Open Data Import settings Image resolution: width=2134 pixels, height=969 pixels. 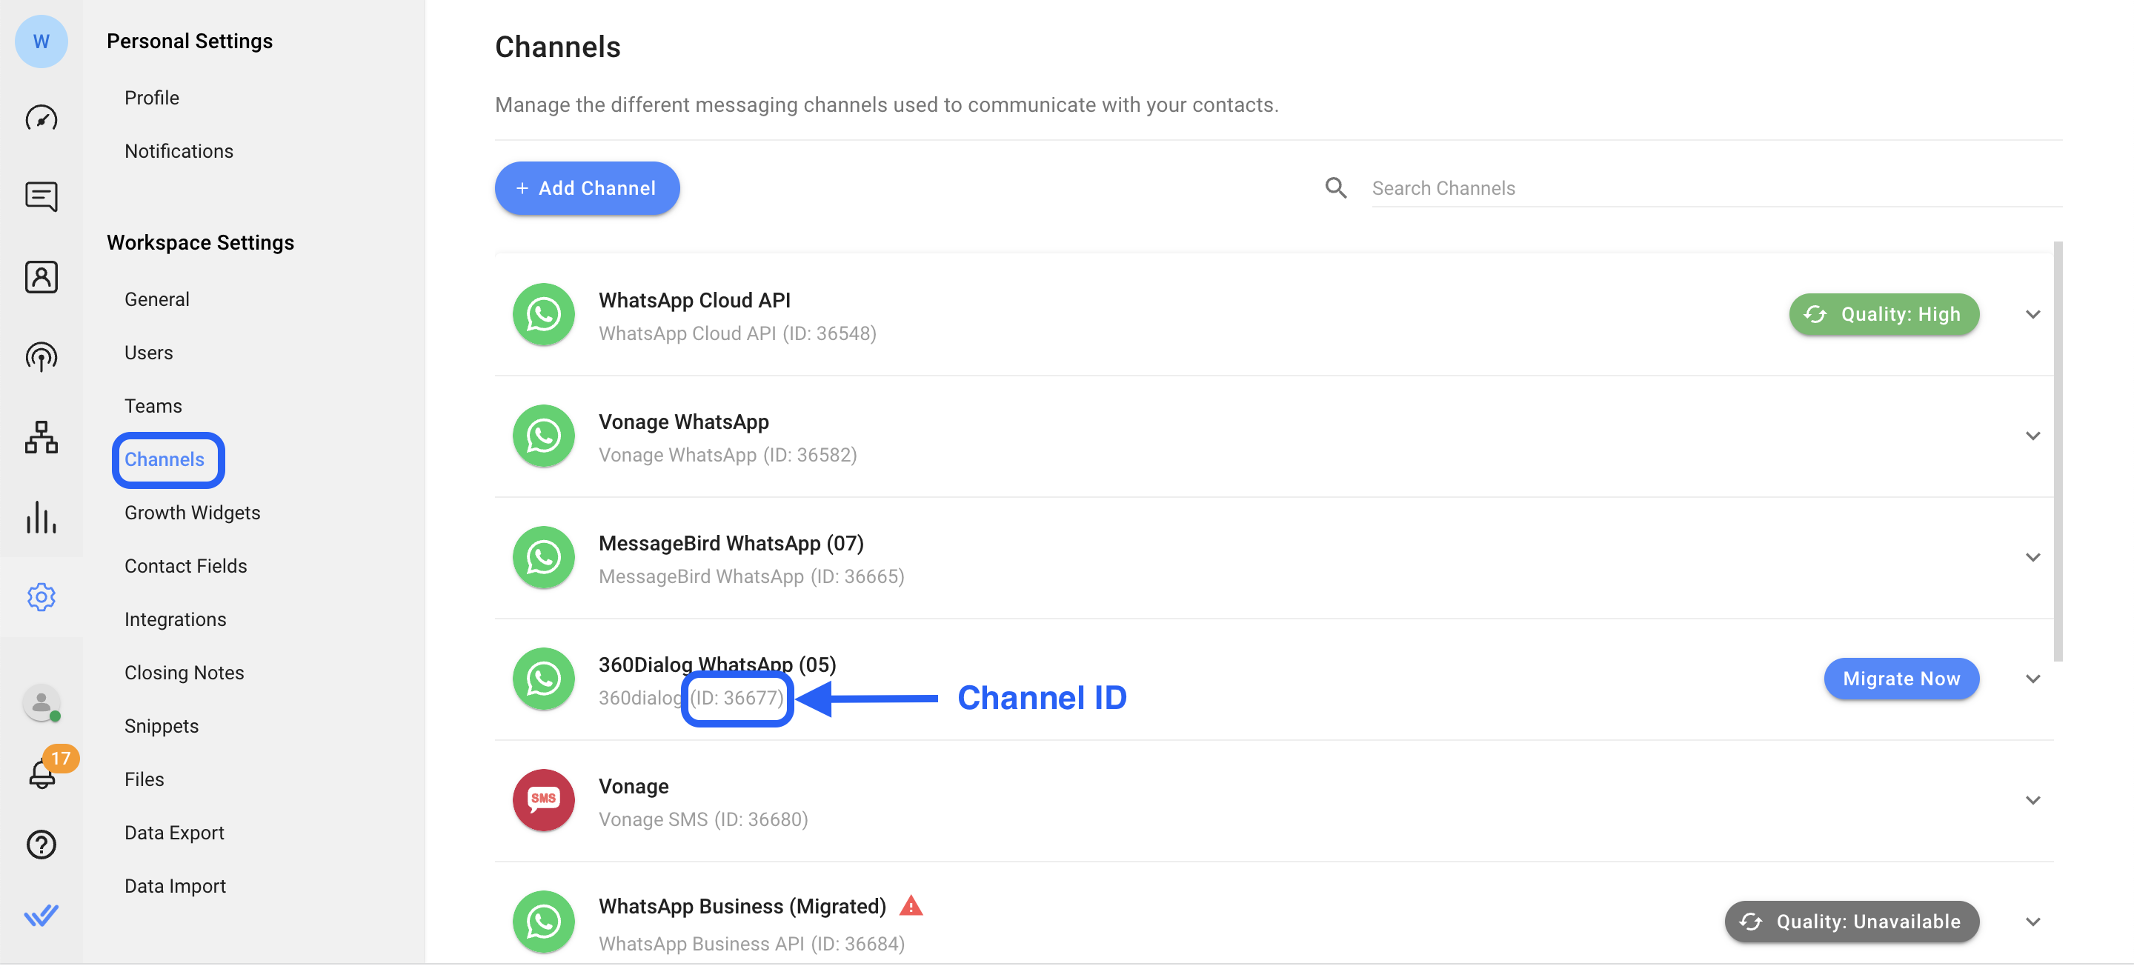[175, 887]
